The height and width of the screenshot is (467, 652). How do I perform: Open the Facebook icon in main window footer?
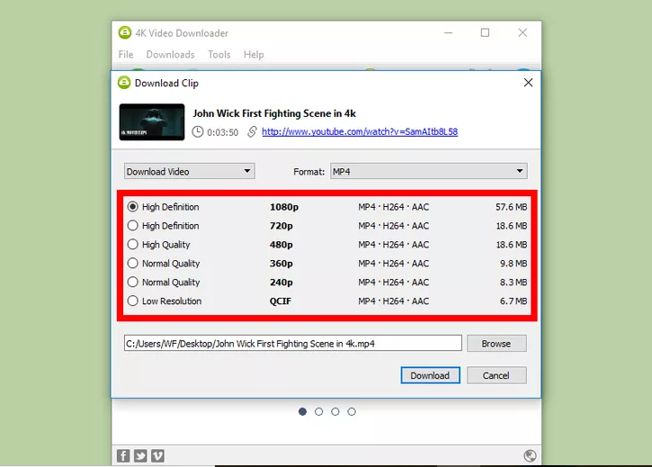123,456
